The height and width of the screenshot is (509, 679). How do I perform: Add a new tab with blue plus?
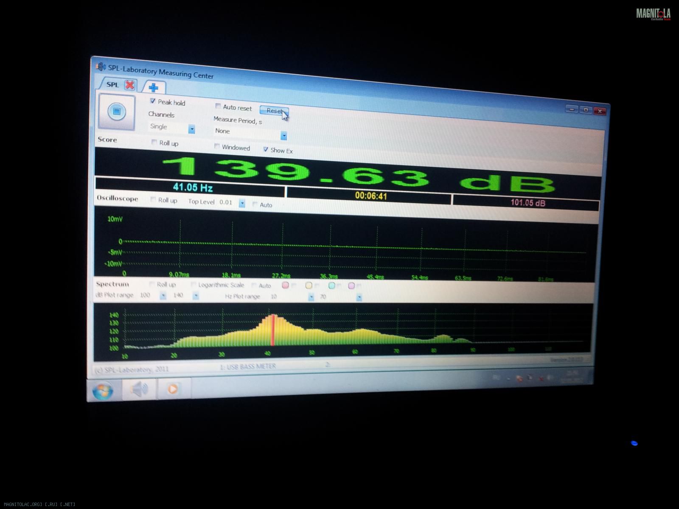pyautogui.click(x=154, y=87)
